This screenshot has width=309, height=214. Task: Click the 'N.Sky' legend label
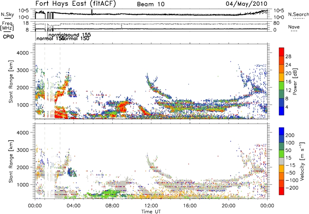pyautogui.click(x=7, y=14)
